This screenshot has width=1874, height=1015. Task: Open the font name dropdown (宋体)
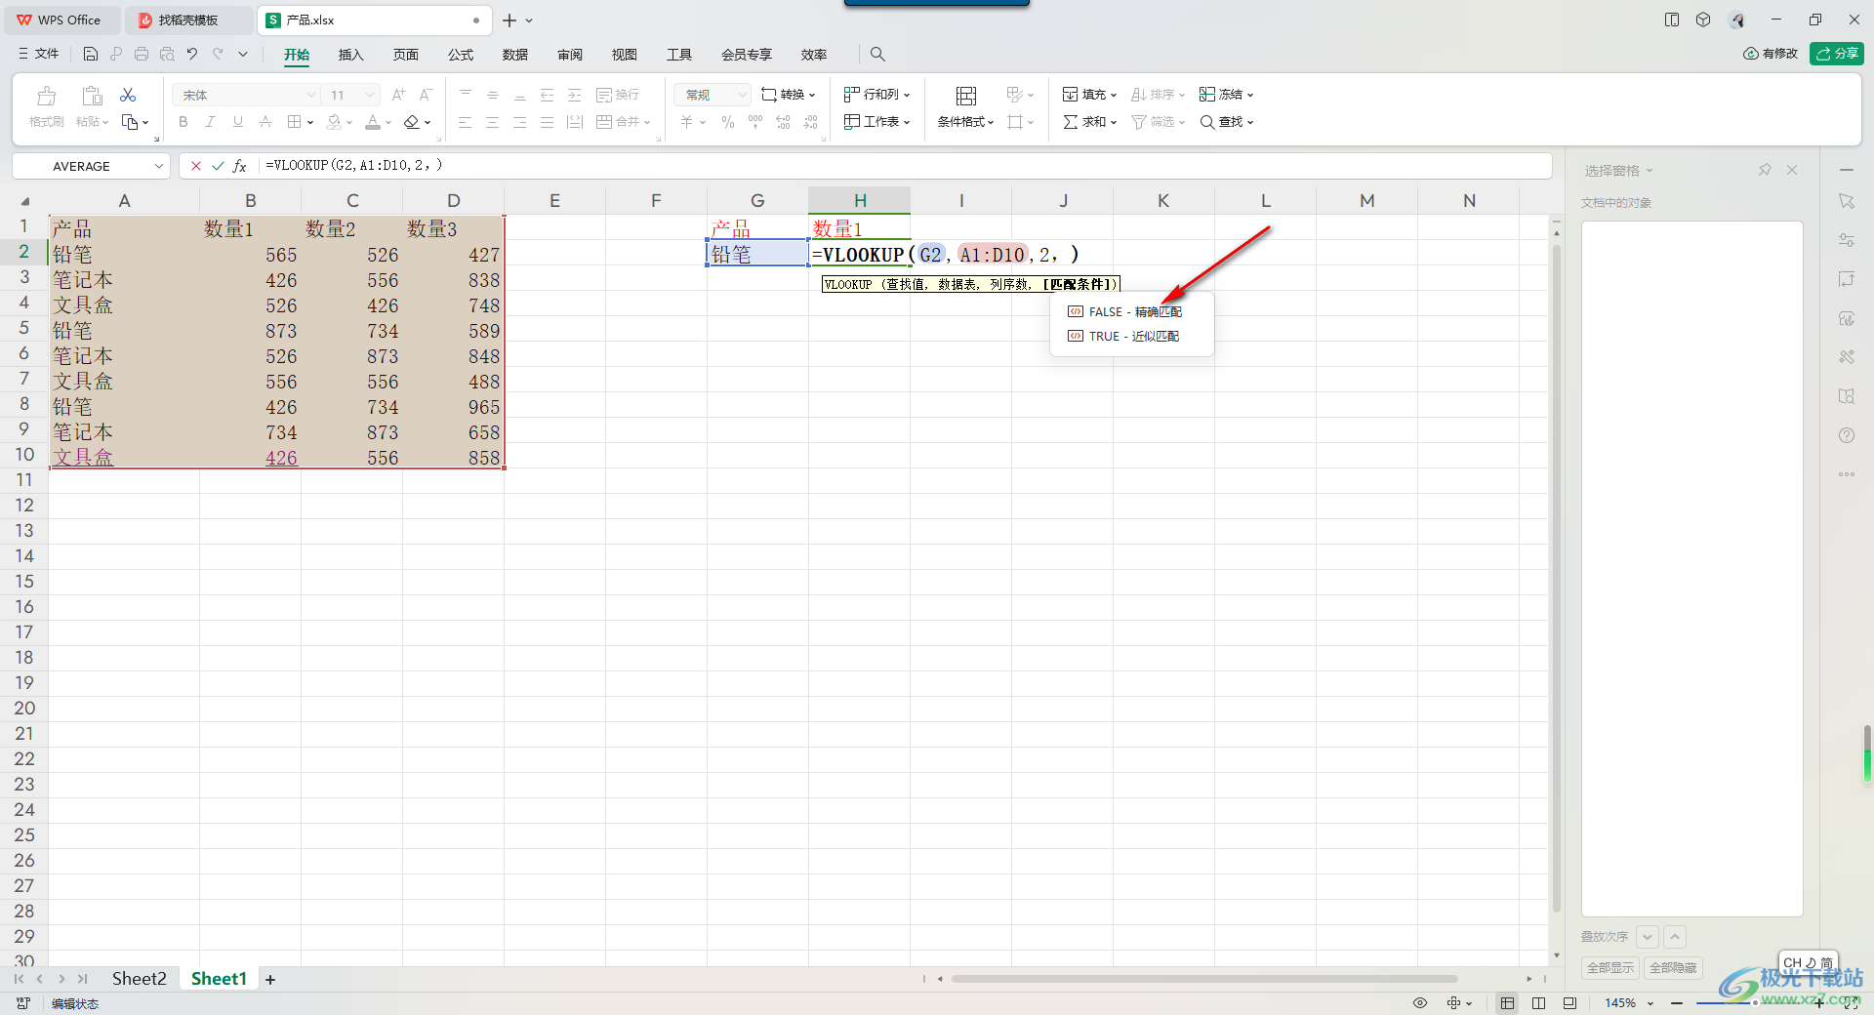pos(311,95)
